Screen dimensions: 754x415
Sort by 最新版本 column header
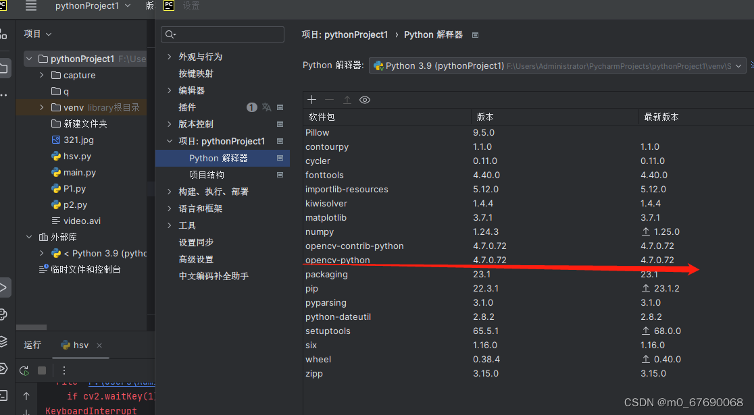click(x=697, y=117)
